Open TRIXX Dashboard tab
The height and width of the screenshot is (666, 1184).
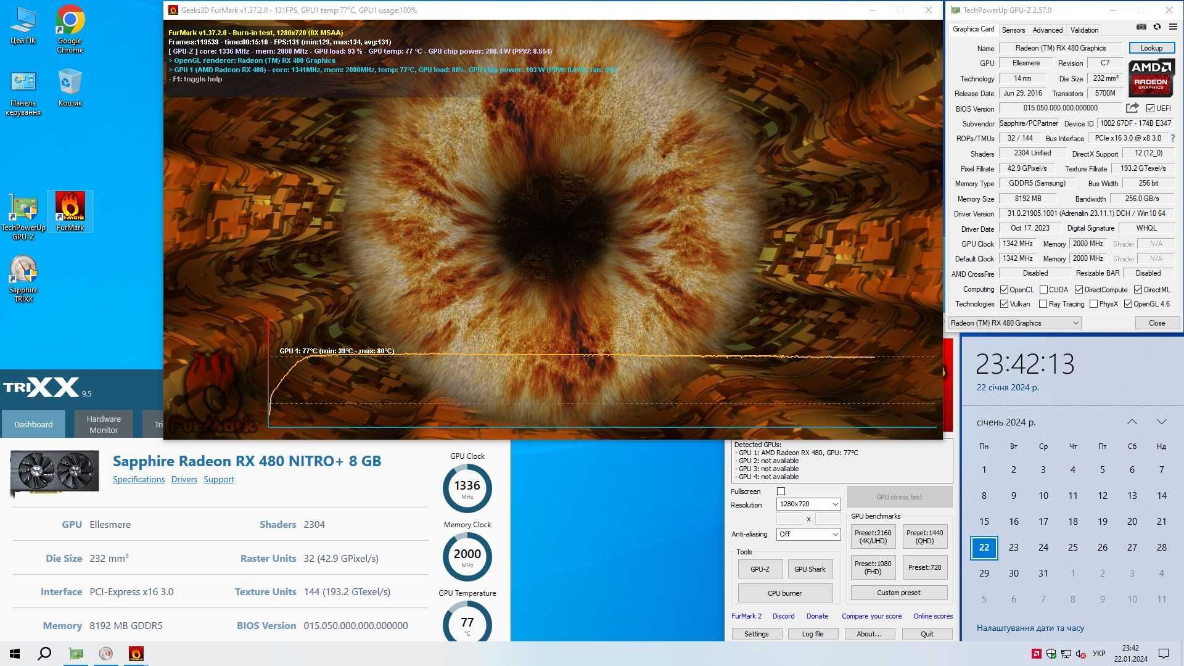click(x=33, y=424)
